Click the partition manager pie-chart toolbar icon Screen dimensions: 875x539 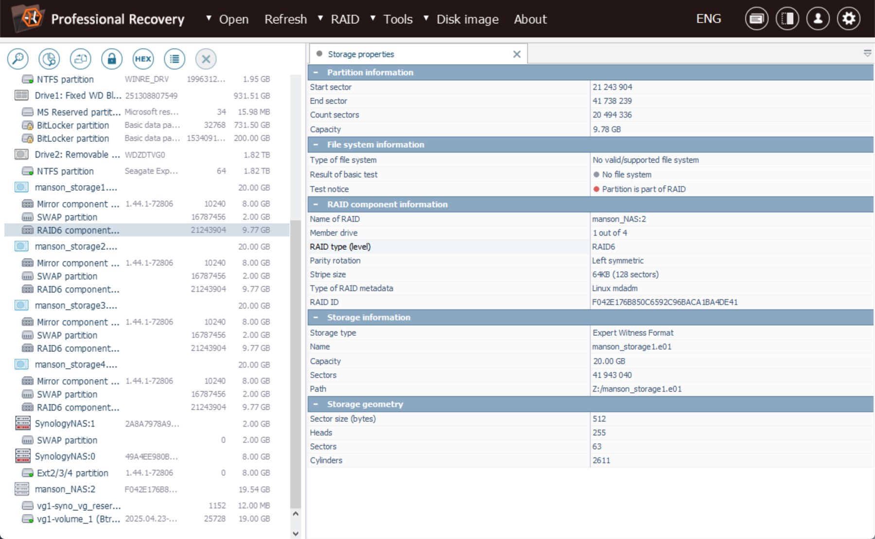49,59
